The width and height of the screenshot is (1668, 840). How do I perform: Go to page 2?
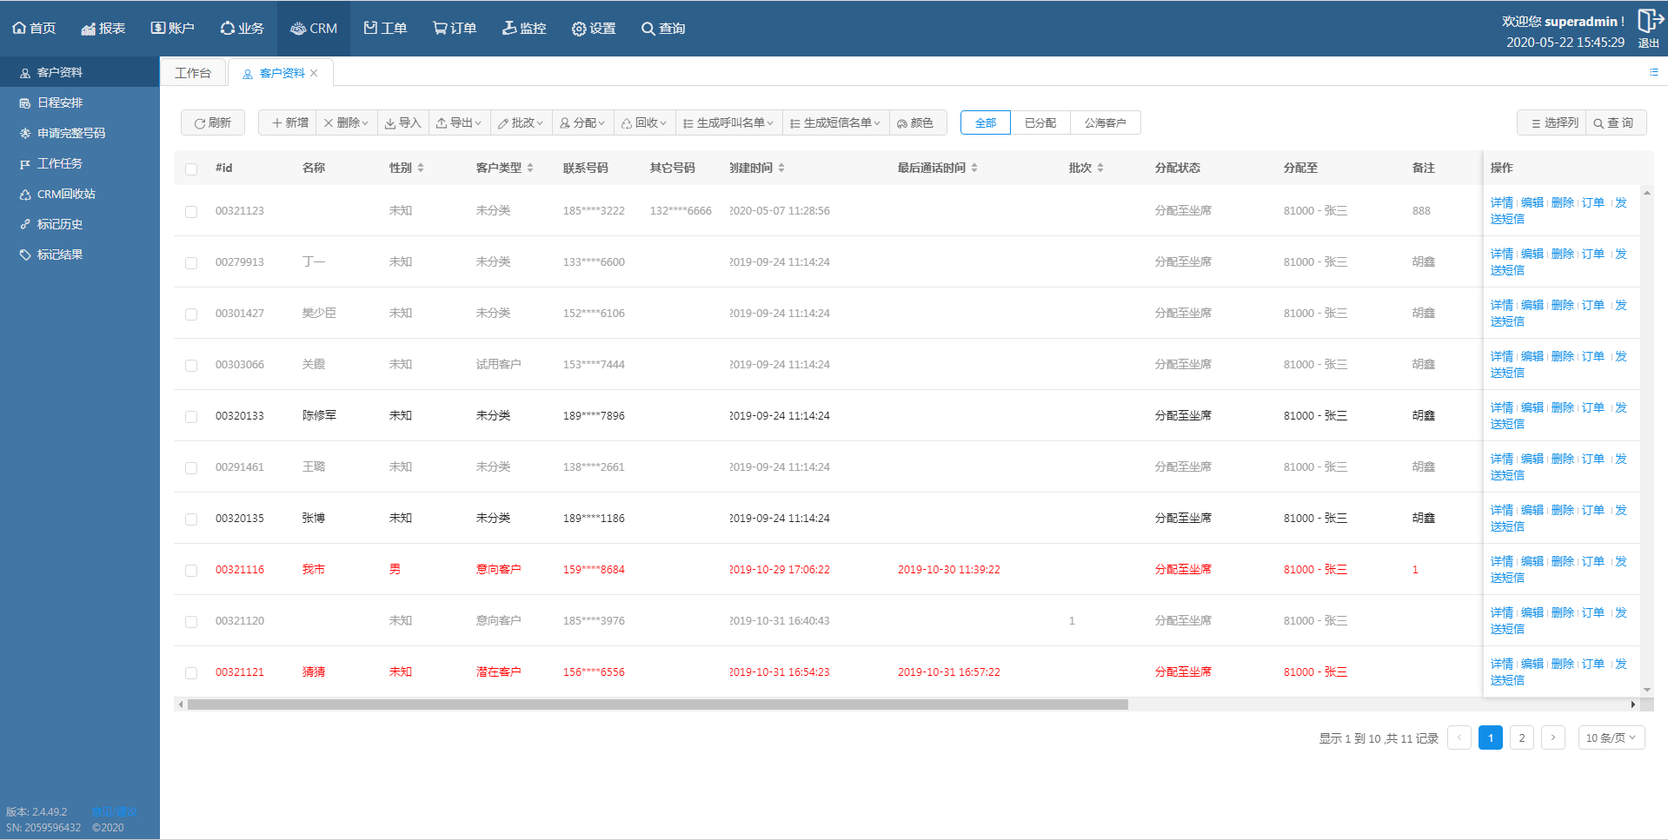(1521, 737)
